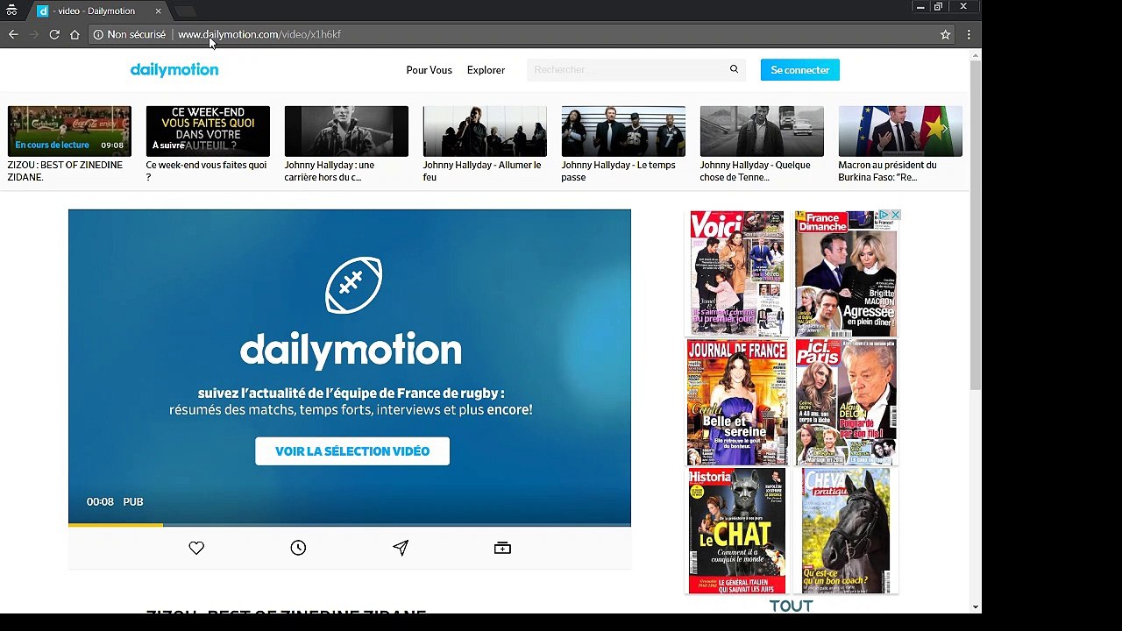Image resolution: width=1122 pixels, height=631 pixels.
Task: Reload the page with the refresh icon
Action: [54, 34]
